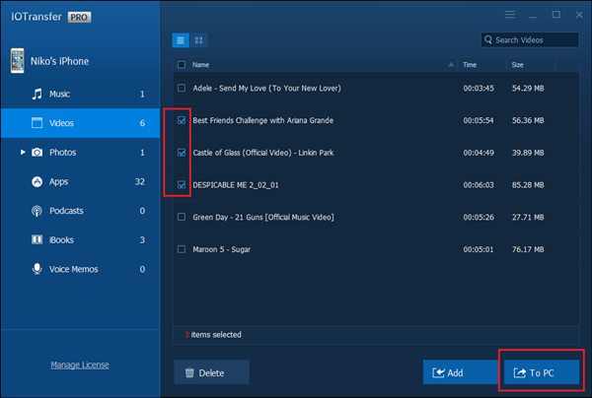The image size is (592, 398).
Task: Click the Delete button
Action: point(211,373)
